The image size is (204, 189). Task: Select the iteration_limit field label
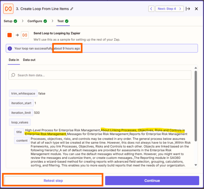(21, 113)
